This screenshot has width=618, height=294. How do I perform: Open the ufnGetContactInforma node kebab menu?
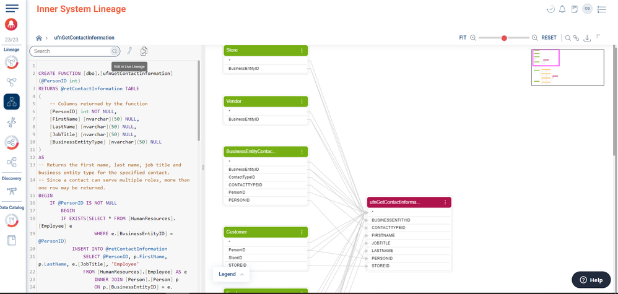click(445, 202)
